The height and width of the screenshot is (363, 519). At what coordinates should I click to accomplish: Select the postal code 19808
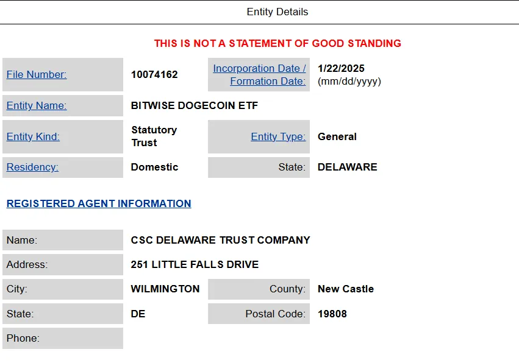332,314
